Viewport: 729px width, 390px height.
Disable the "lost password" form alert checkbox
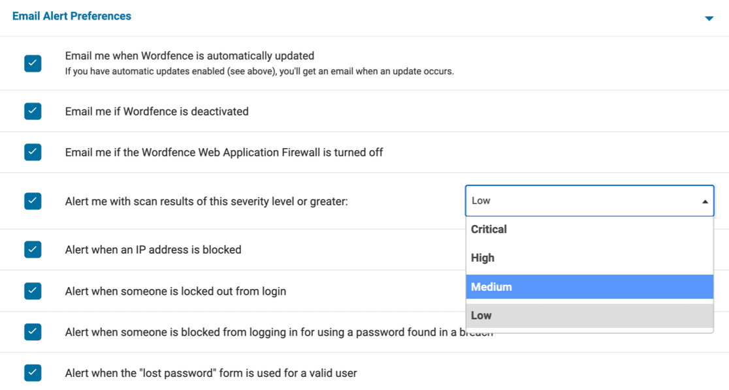(33, 372)
